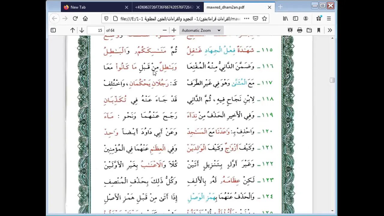384x216 pixels.
Task: Click the blue phrase بِهَمْزِ الْوَصْلِ in verse 124
Action: point(202,197)
